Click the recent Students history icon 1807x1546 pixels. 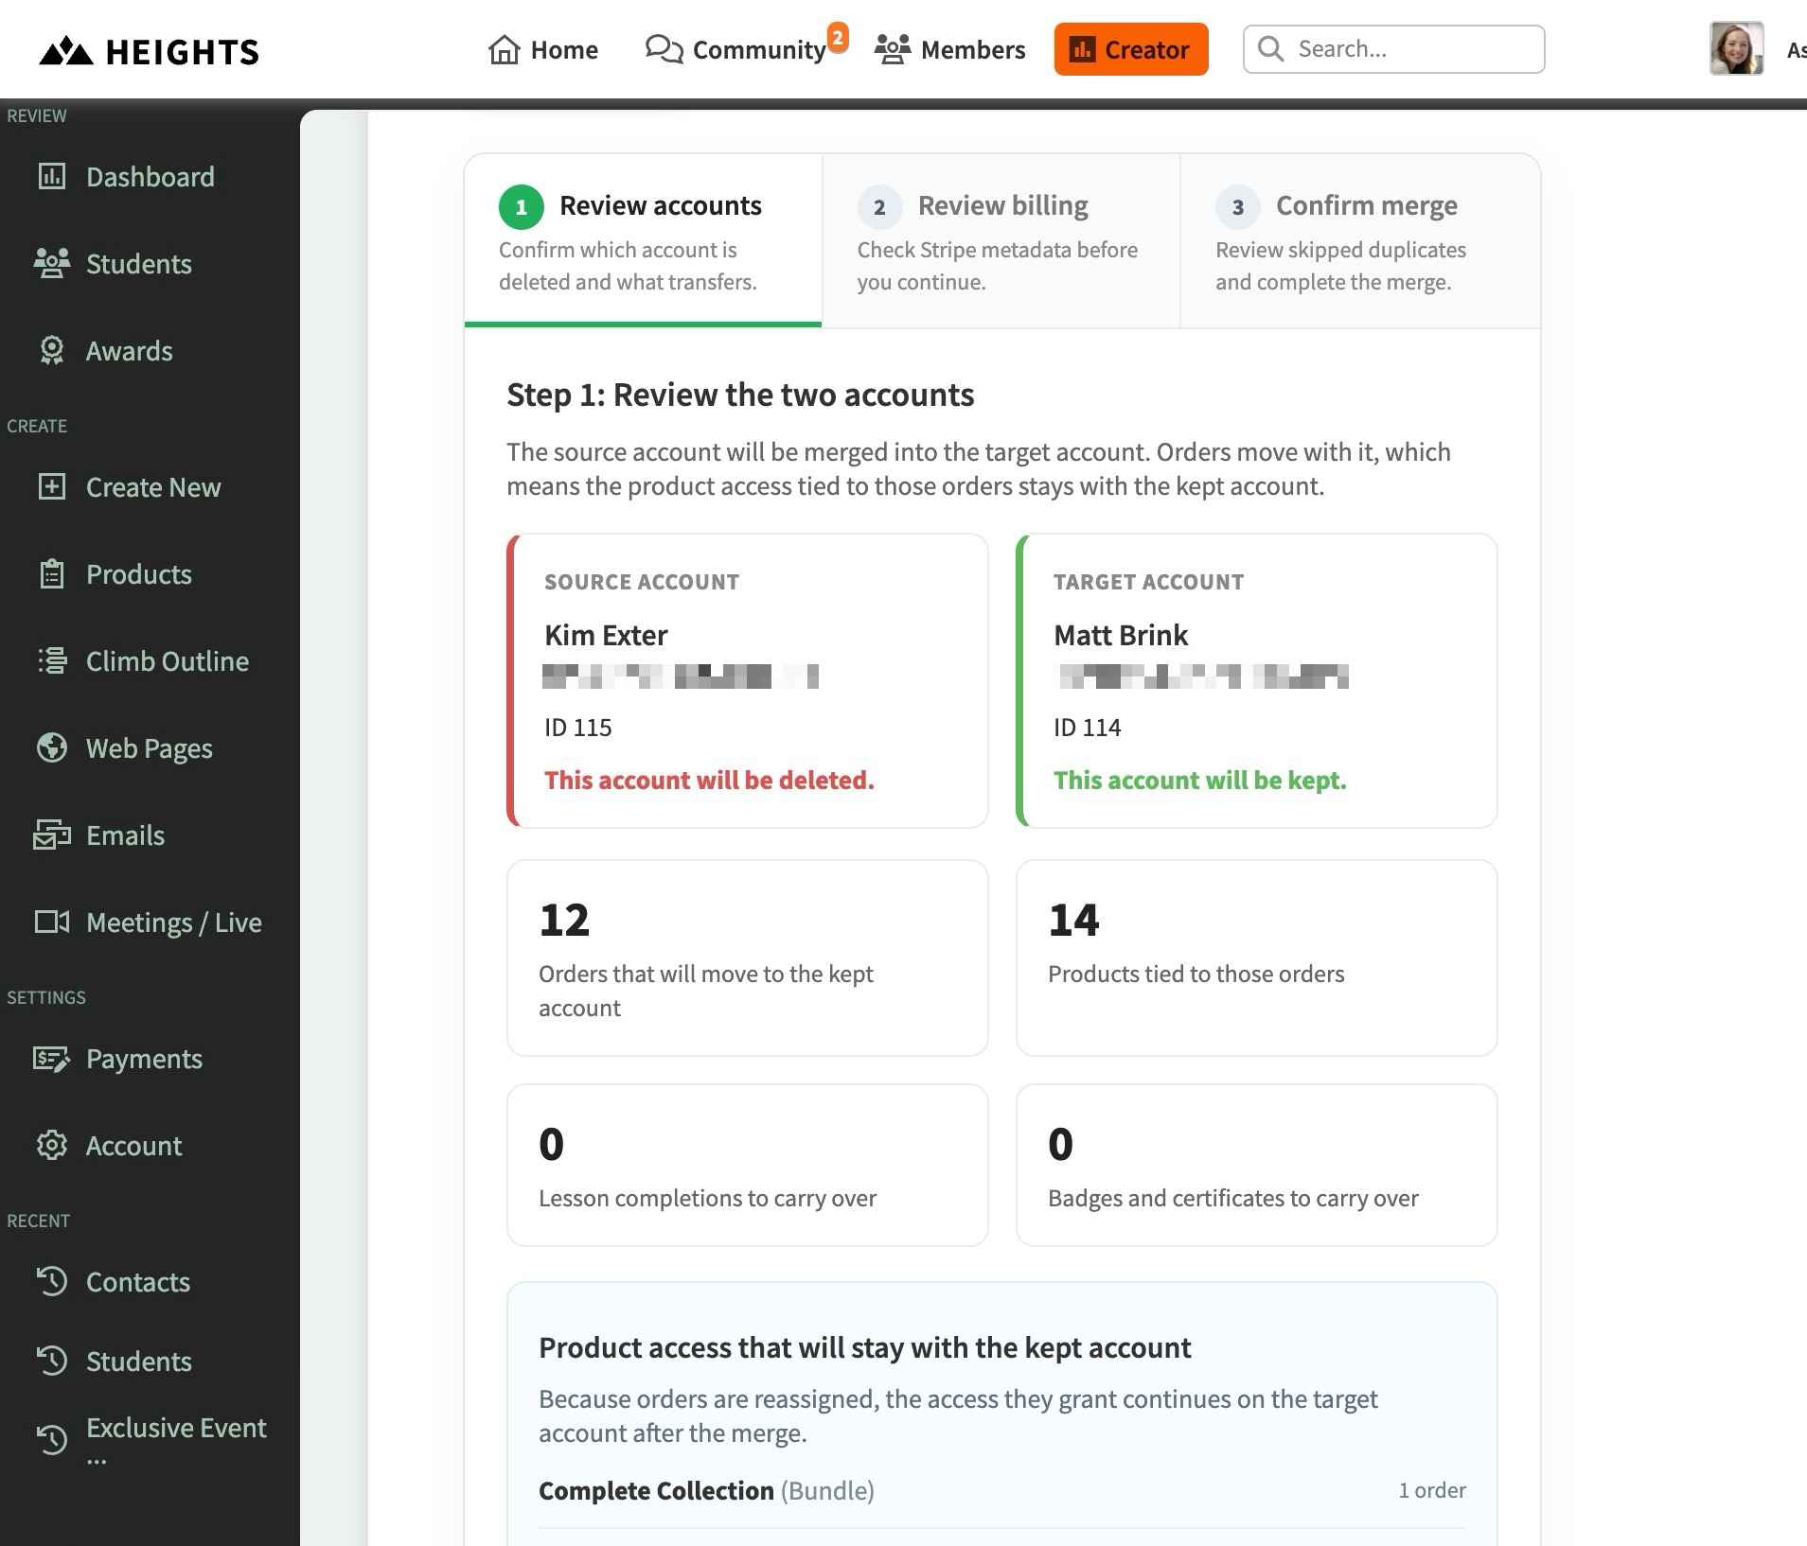[x=52, y=1361]
